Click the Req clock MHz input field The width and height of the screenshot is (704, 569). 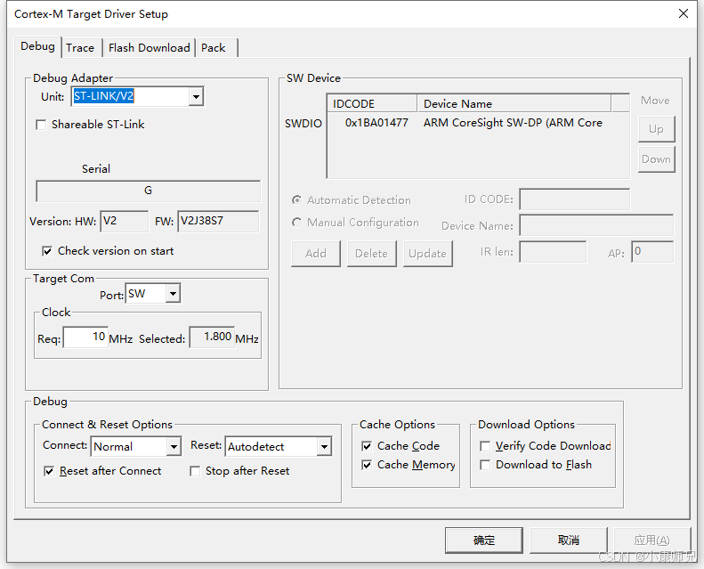tap(85, 337)
